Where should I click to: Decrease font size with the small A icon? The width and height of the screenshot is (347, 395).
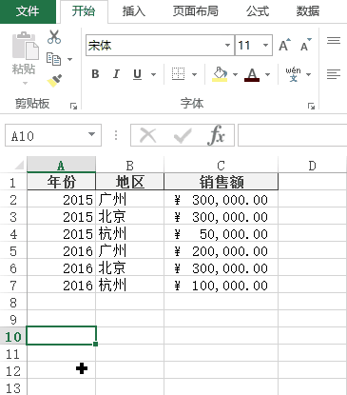point(306,46)
